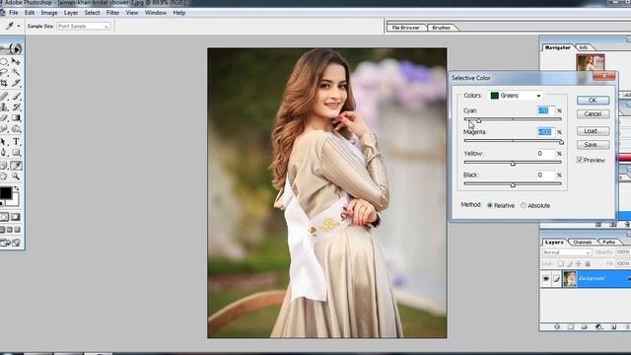Screen dimensions: 631x355
Task: Select the Gradient tool
Action: coord(16,118)
